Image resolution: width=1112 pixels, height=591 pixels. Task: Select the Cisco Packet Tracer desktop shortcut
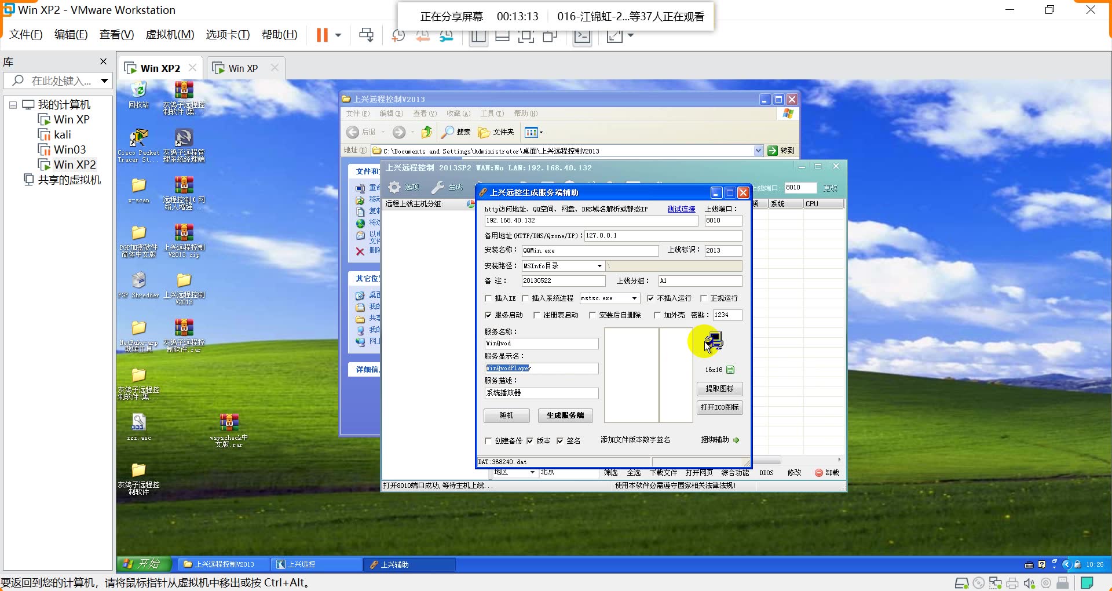(x=138, y=146)
